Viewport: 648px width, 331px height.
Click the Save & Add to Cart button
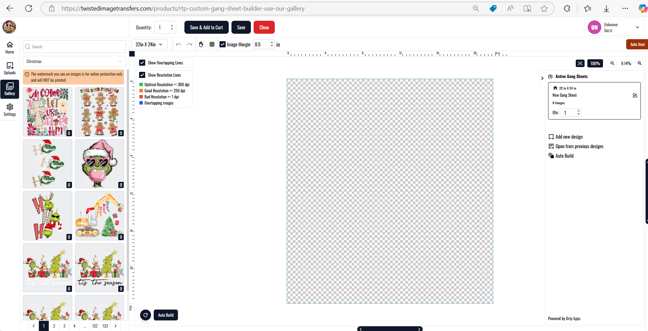(x=206, y=27)
